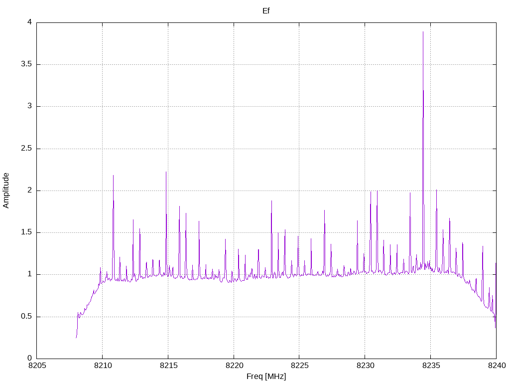Click the plot title "Ef"
The width and height of the screenshot is (510, 383).
click(266, 11)
